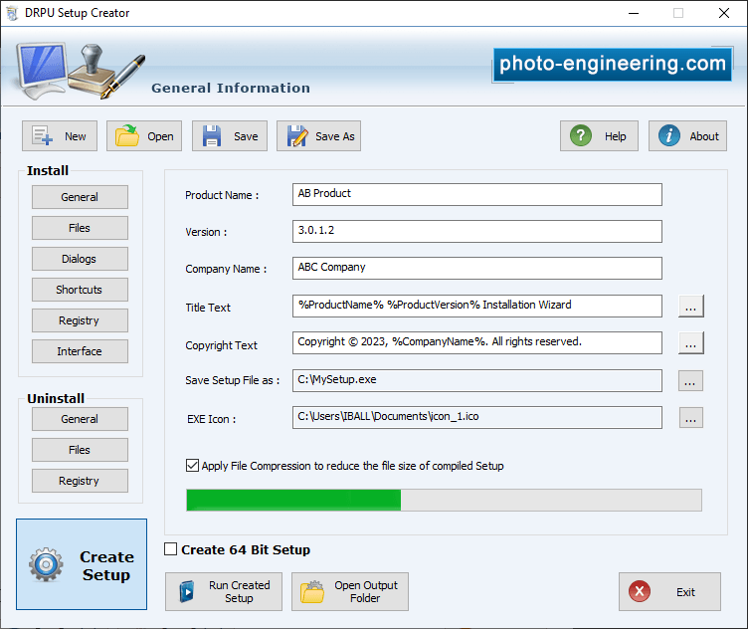748x629 pixels.
Task: Browse for the EXE Icon file
Action: 690,418
